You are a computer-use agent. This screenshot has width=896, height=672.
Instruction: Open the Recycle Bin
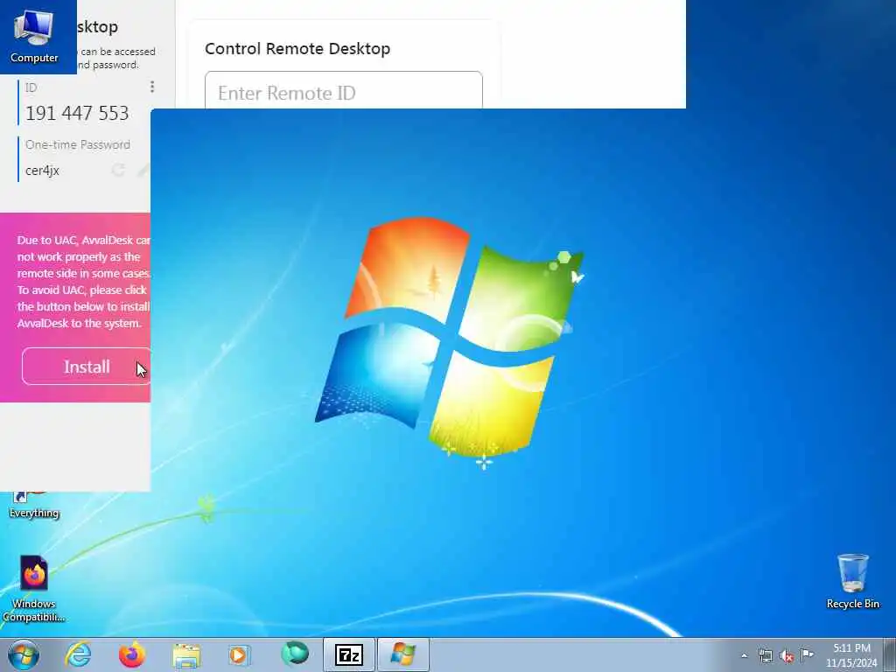point(852,582)
